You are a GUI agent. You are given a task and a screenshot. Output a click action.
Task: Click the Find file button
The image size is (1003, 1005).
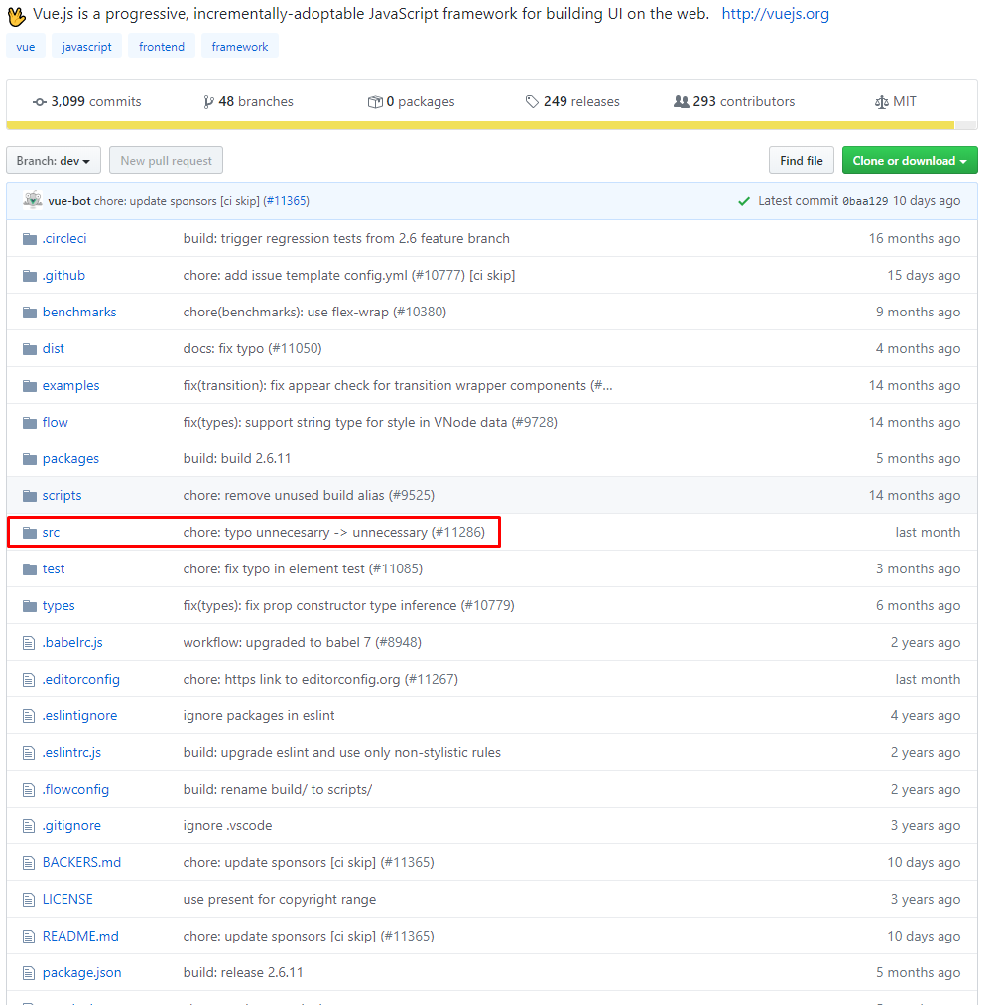[802, 161]
